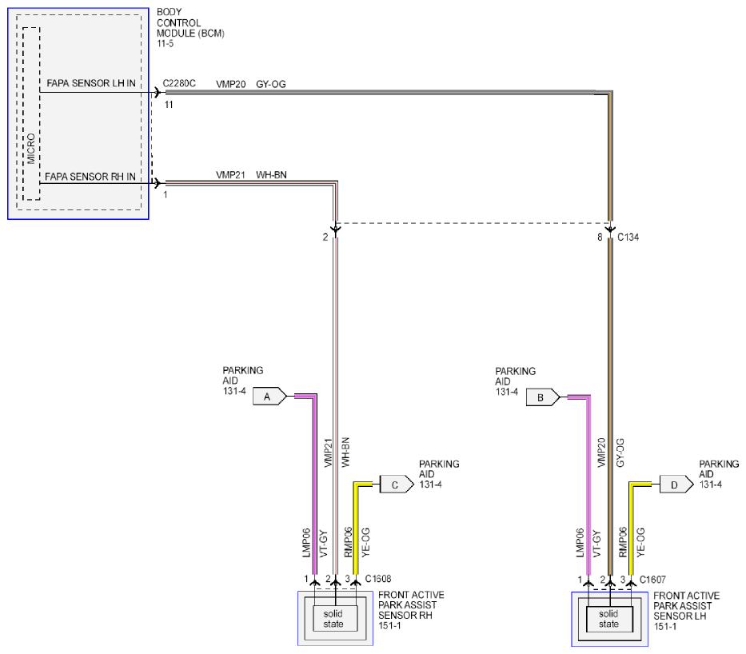Screen dimensions: 746x654
Task: Click the "FAPA SENSOR RH IN" pin label
Action: (x=90, y=177)
